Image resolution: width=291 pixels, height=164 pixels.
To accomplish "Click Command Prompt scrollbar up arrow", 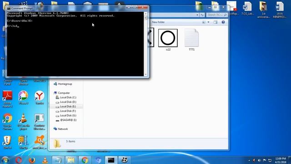I will (145, 14).
